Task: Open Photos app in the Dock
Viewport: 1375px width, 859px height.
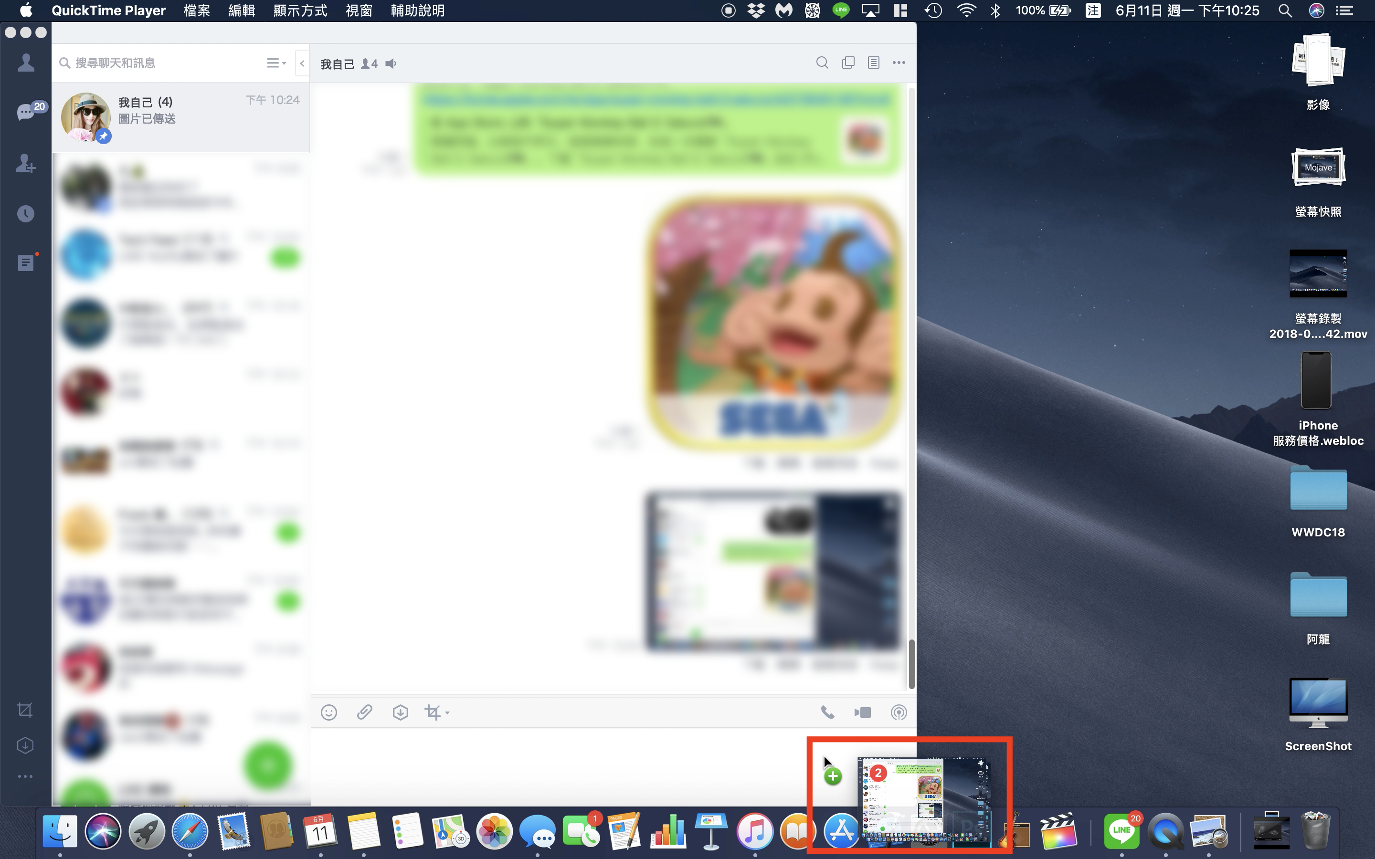Action: click(494, 832)
